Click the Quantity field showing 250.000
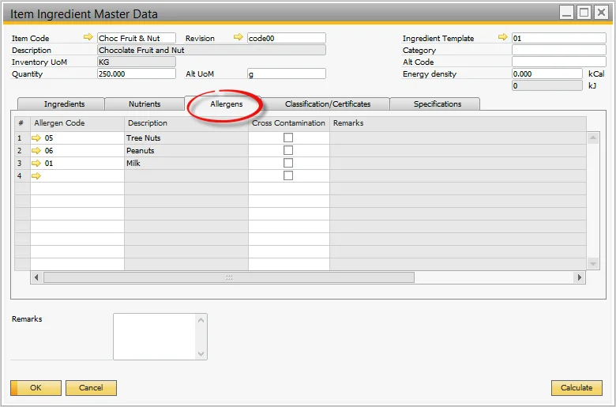616x407 pixels. click(137, 73)
